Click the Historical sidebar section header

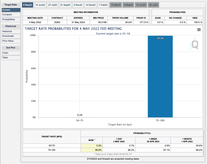11,26
